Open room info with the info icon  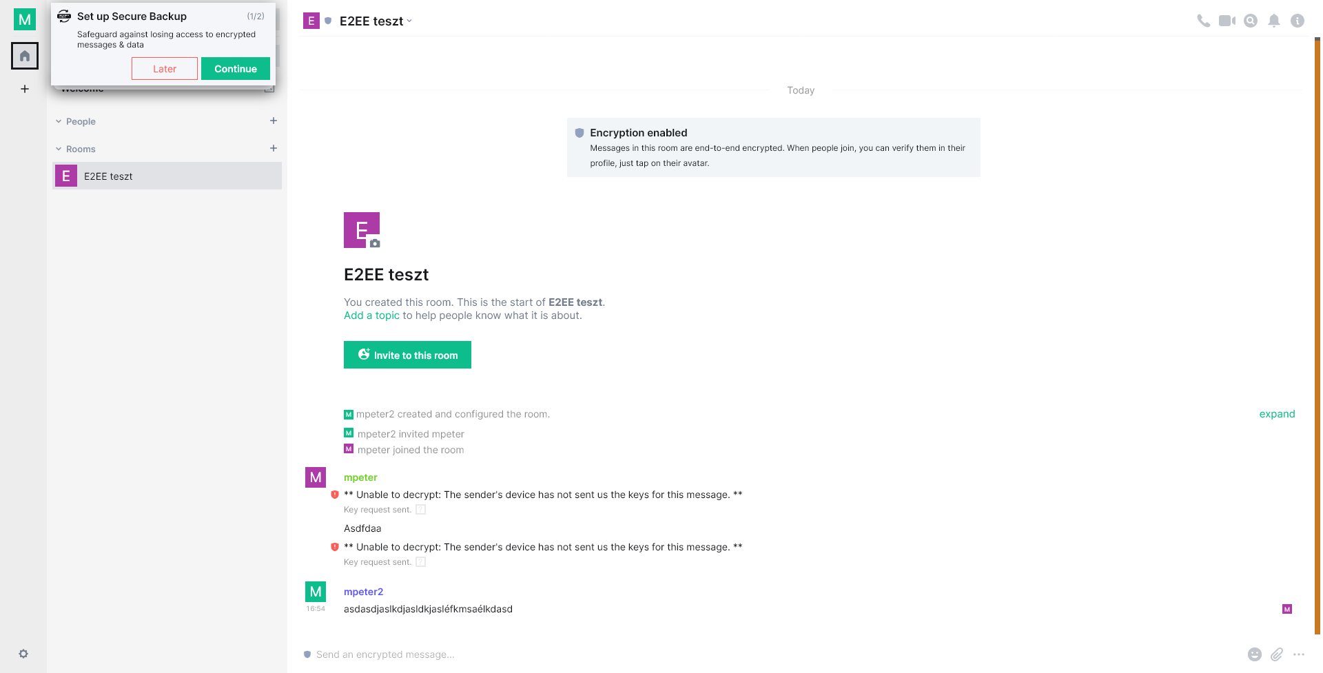tap(1298, 21)
